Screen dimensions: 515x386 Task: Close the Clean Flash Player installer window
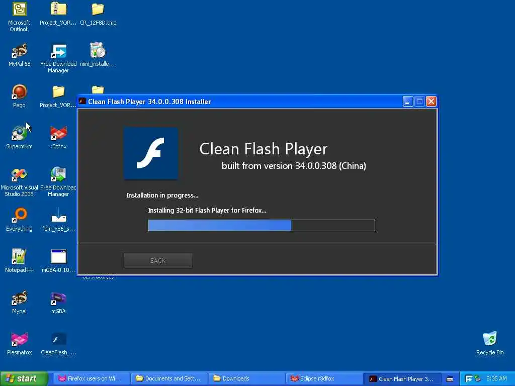click(431, 102)
